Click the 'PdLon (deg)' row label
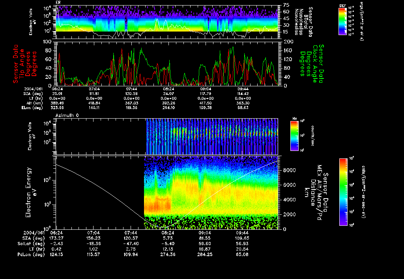 (x=31, y=255)
